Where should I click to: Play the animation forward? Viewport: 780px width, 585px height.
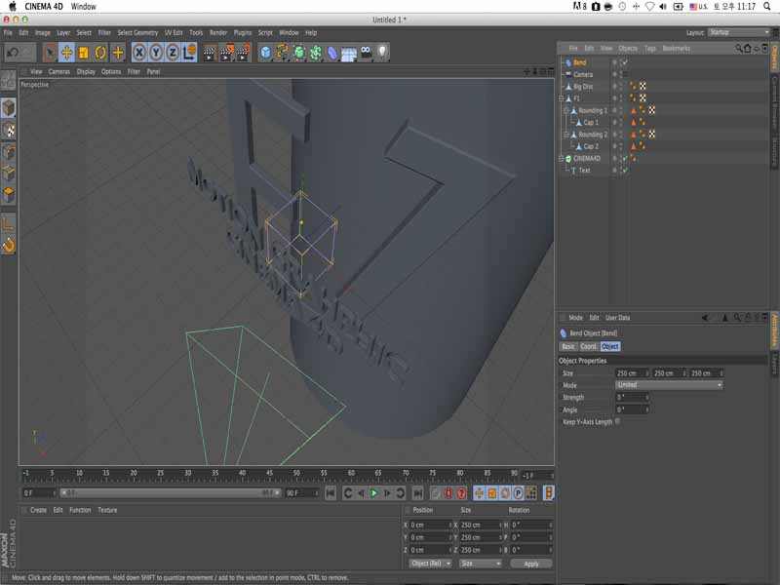(x=374, y=493)
